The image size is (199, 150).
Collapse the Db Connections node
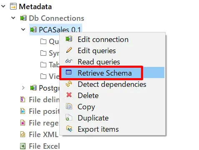(13, 18)
